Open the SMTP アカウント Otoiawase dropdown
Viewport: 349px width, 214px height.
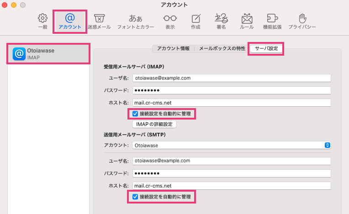[x=232, y=146]
